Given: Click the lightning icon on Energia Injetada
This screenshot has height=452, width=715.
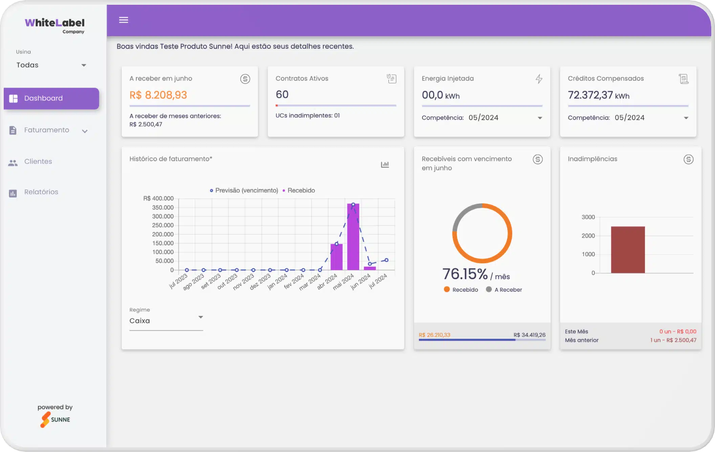Looking at the screenshot, I should coord(539,79).
